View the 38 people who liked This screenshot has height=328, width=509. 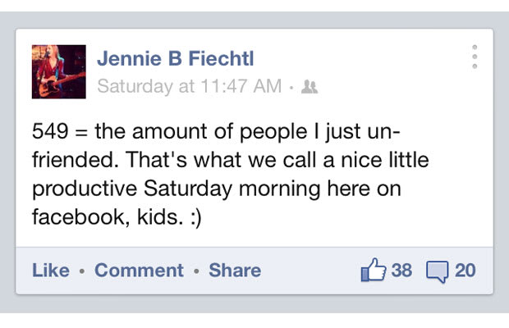coord(401,271)
